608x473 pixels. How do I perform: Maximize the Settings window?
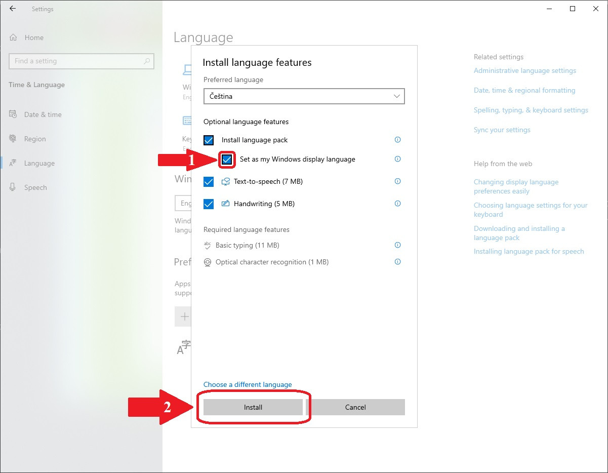[573, 9]
